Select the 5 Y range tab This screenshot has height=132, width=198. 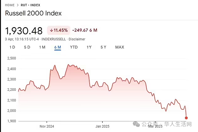103,47
